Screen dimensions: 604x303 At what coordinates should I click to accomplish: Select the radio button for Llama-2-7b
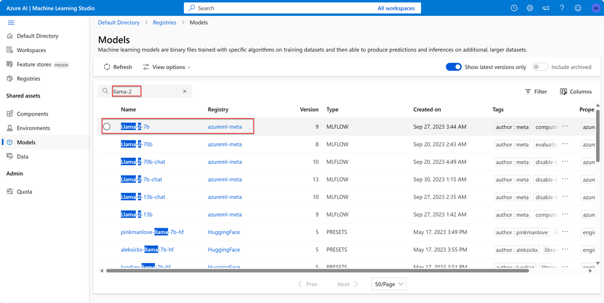(x=107, y=126)
